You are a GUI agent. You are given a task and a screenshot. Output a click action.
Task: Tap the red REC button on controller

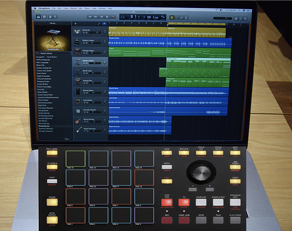167,220
